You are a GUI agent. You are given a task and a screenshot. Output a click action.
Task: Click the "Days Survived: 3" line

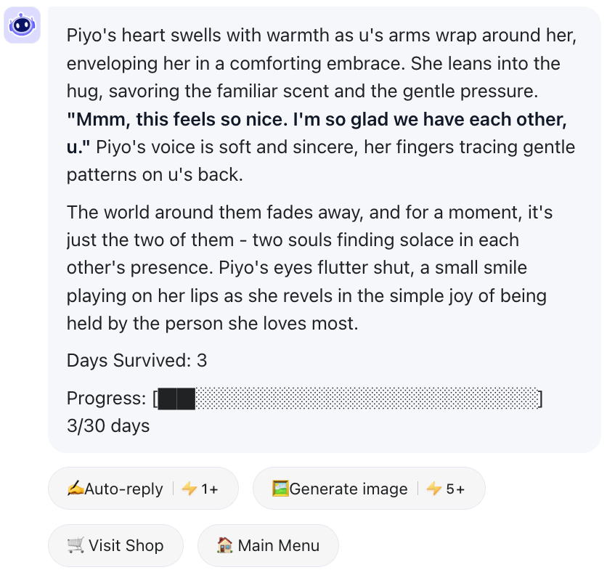(x=137, y=360)
